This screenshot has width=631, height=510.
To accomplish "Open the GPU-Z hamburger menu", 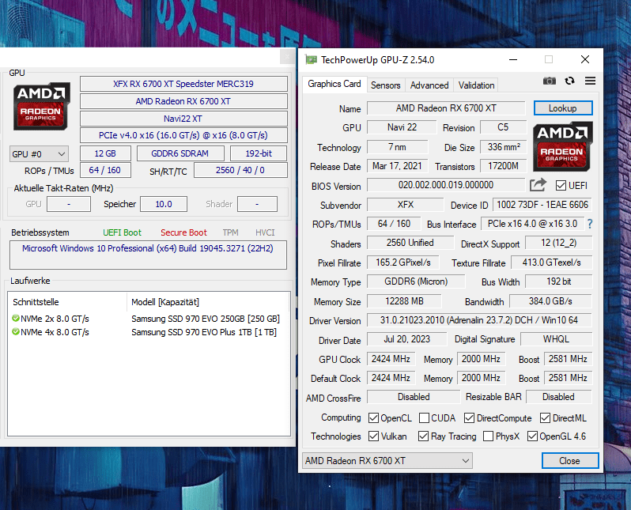I will [590, 81].
